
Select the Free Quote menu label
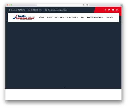(71, 17)
